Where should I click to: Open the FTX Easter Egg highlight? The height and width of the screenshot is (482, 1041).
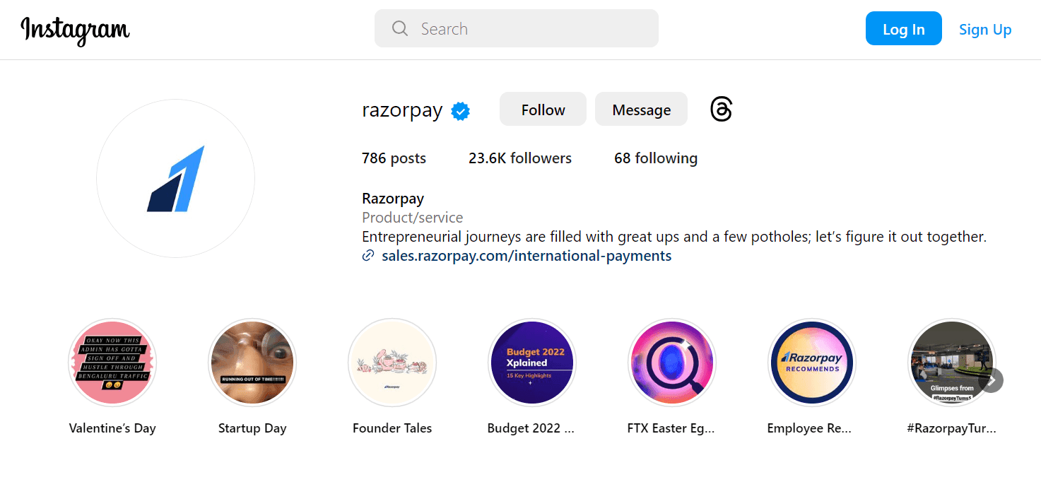coord(672,363)
